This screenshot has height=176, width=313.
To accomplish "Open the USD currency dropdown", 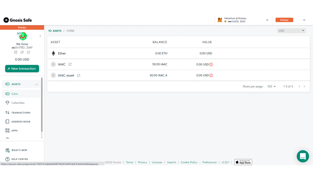I will 291,31.
